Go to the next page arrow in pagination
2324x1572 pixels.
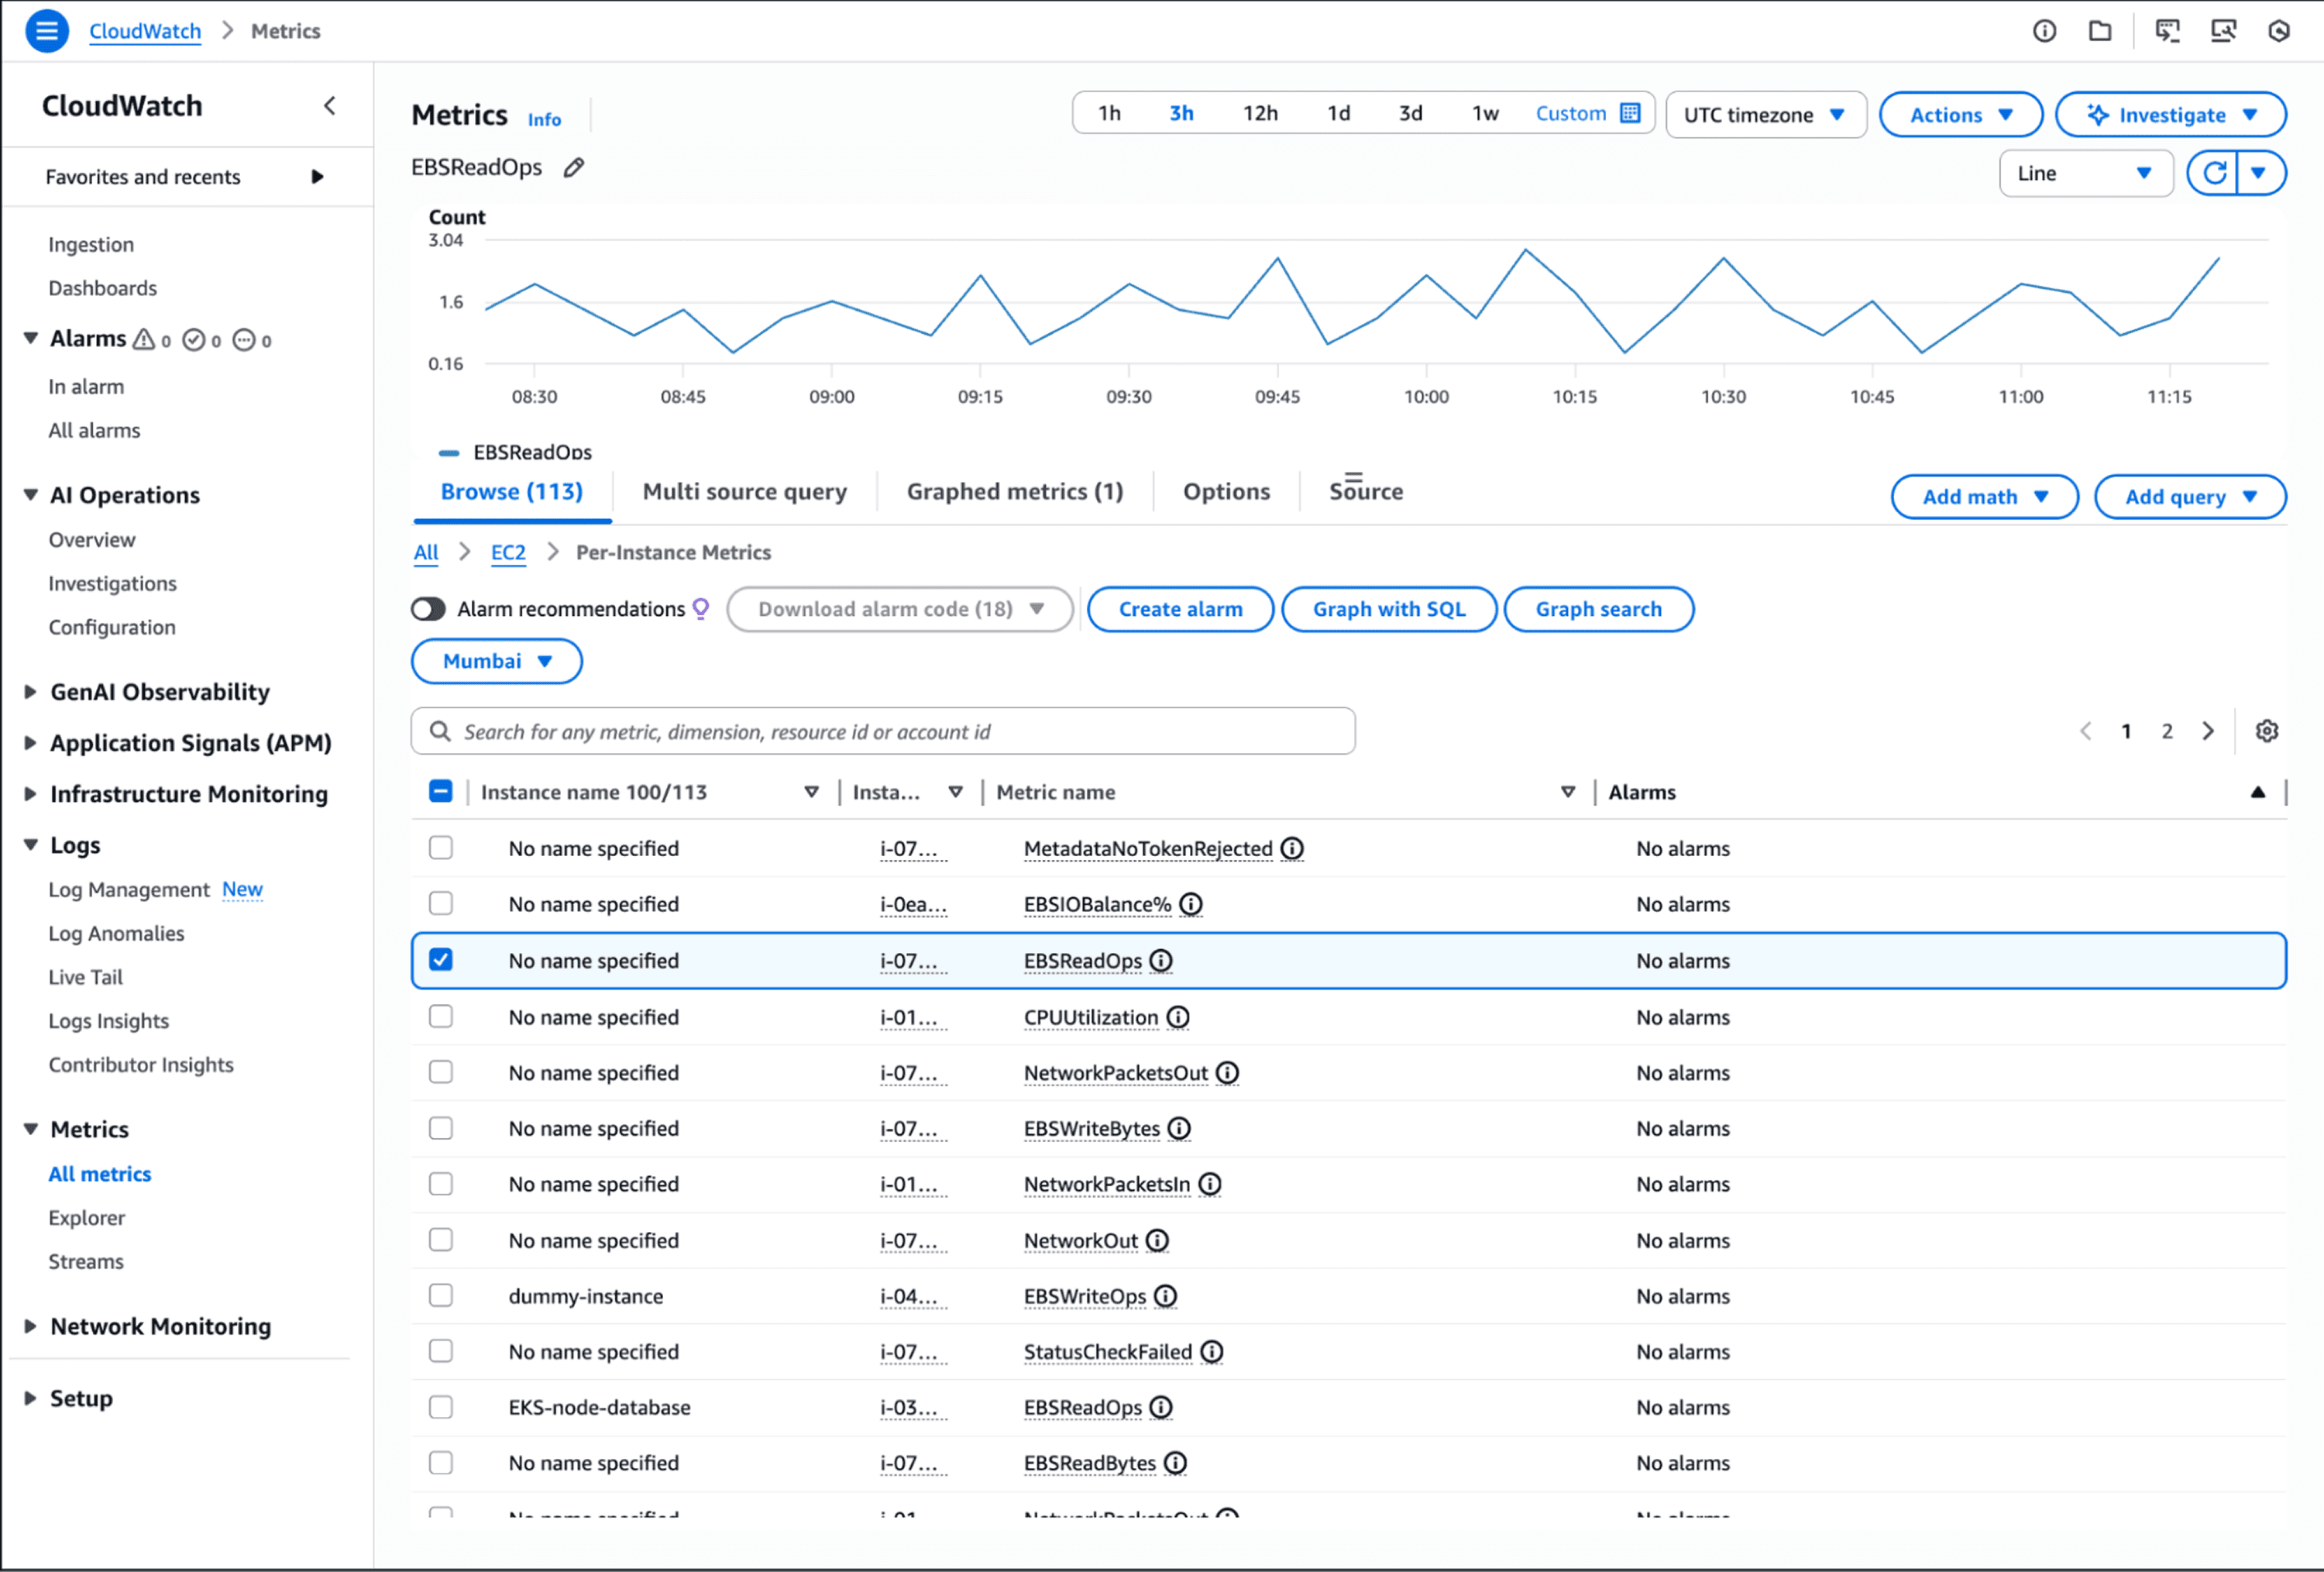tap(2208, 731)
